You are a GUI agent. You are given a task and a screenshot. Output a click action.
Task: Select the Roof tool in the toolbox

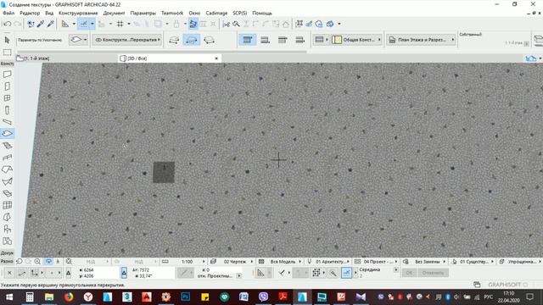pyautogui.click(x=7, y=169)
